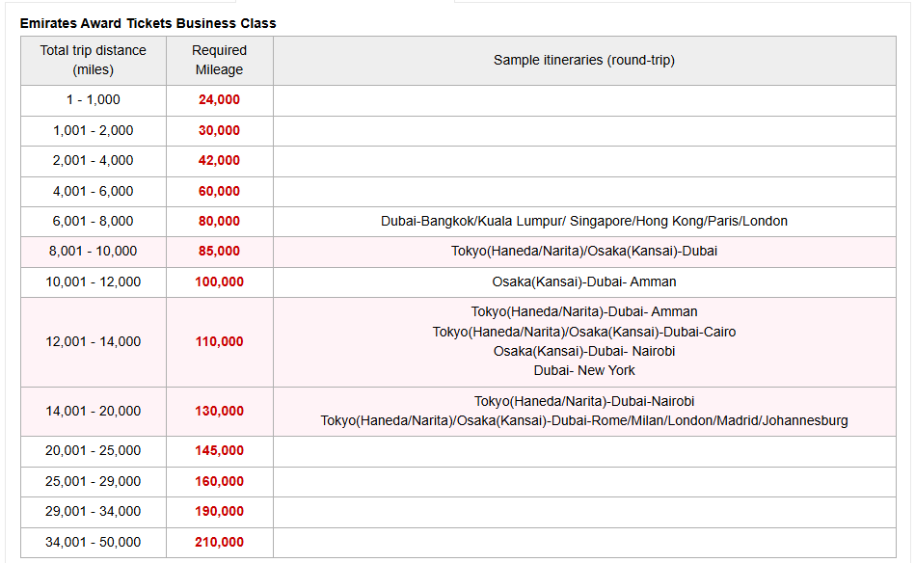The height and width of the screenshot is (563, 915).
Task: Select the '12,001 - 14,000' distance cell
Action: (94, 342)
